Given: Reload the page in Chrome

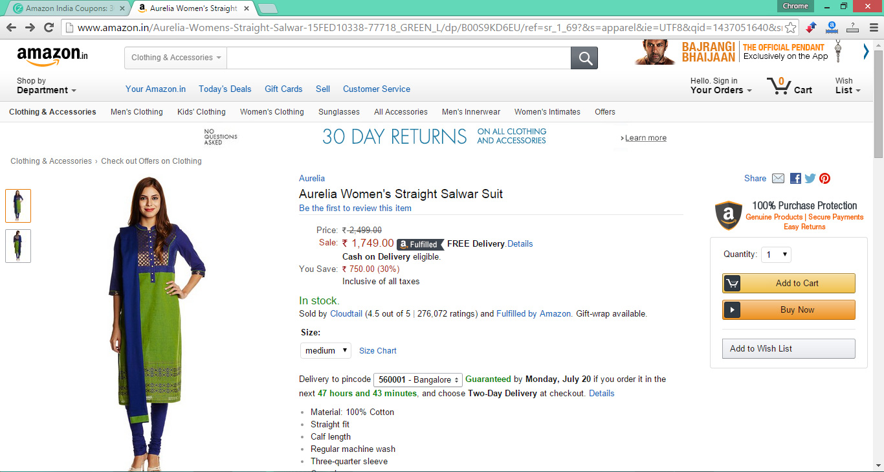Looking at the screenshot, I should (x=49, y=27).
